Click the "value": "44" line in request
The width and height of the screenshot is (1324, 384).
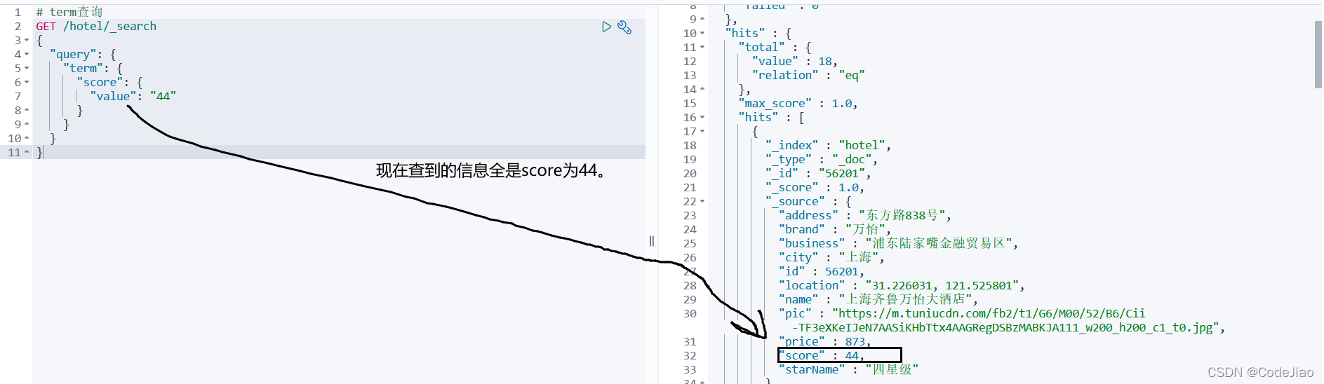click(133, 96)
